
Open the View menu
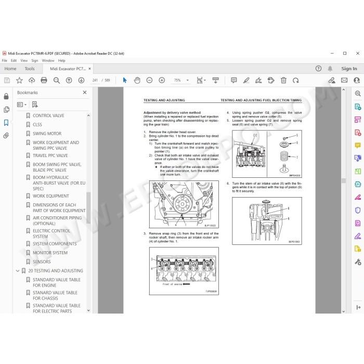click(24, 61)
